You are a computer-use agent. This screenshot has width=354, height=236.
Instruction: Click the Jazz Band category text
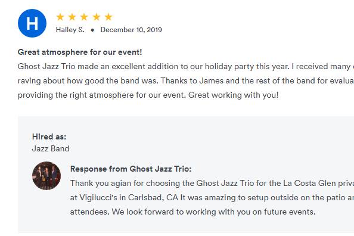click(x=51, y=148)
